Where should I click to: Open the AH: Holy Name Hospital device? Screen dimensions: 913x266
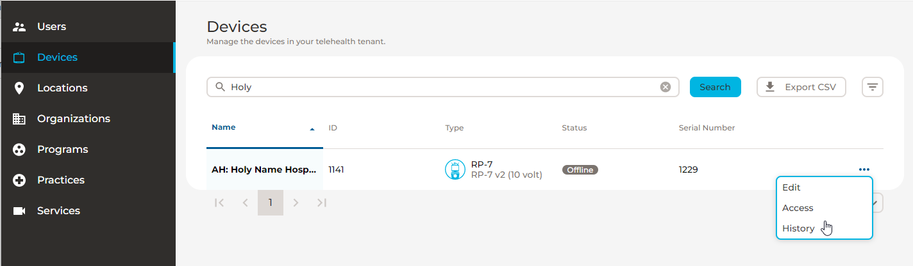[264, 169]
